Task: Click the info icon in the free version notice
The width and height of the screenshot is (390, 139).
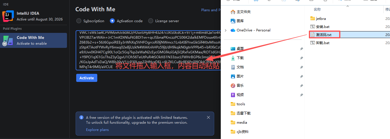Action: click(81, 117)
